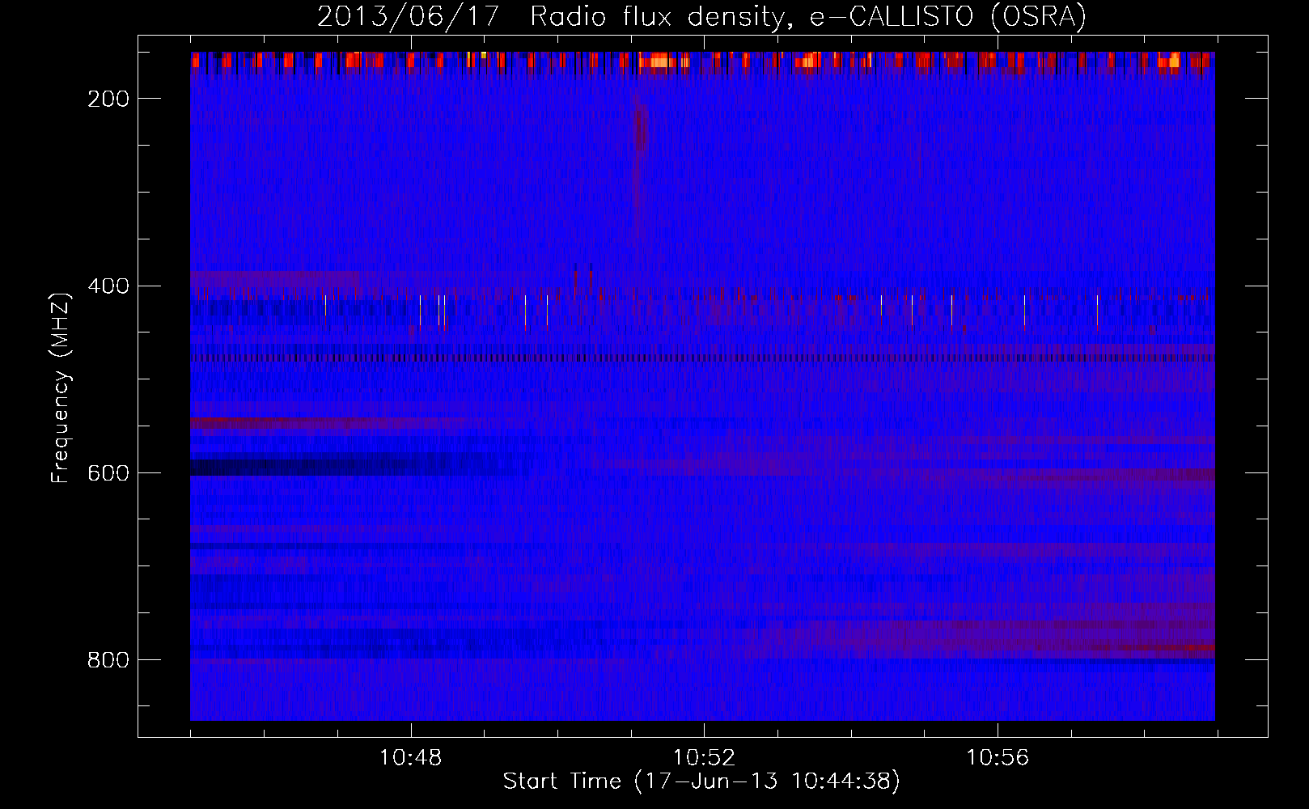This screenshot has width=1309, height=809.
Task: Click the 600 frequency tick label
Action: (108, 473)
